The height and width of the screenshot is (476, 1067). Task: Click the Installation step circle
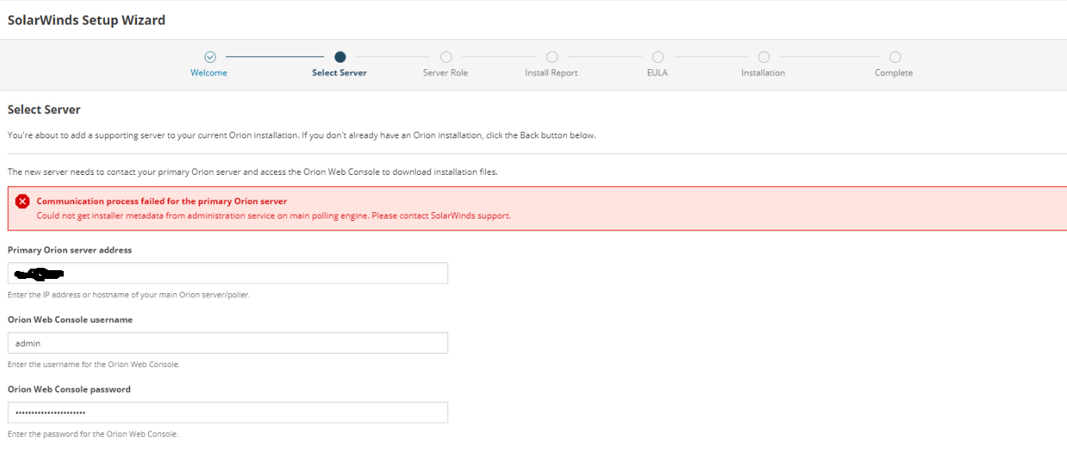(x=764, y=57)
